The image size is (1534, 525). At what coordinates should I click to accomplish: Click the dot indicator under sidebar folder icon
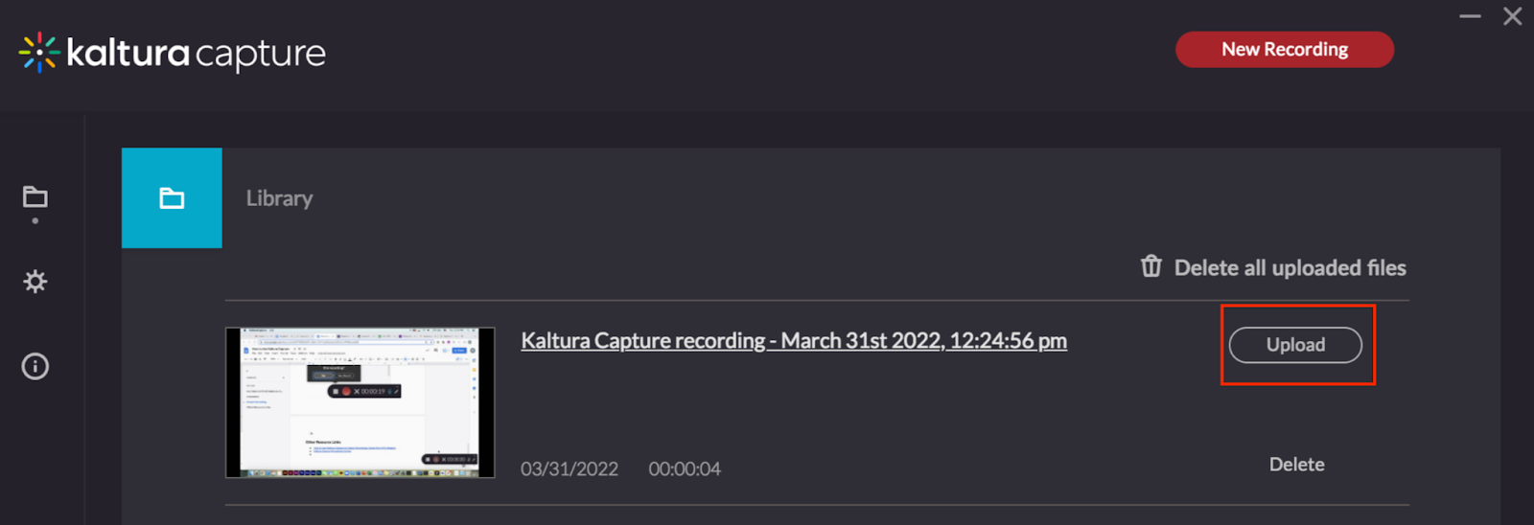(35, 221)
